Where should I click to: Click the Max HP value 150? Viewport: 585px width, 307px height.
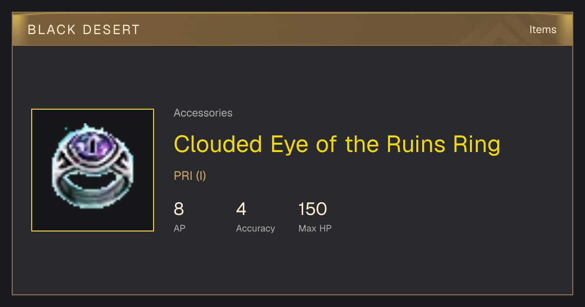(312, 209)
